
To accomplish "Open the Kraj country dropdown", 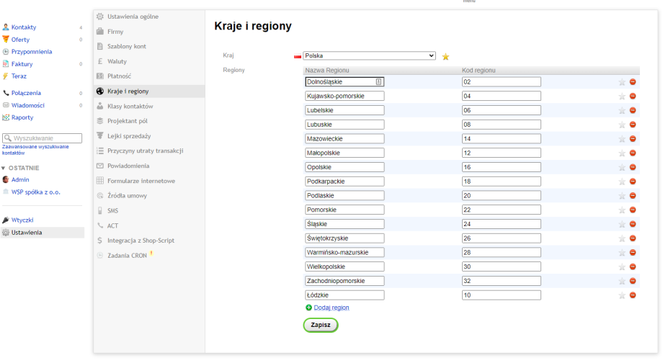I will point(369,55).
